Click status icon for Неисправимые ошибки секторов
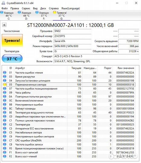 [x=5, y=136]
